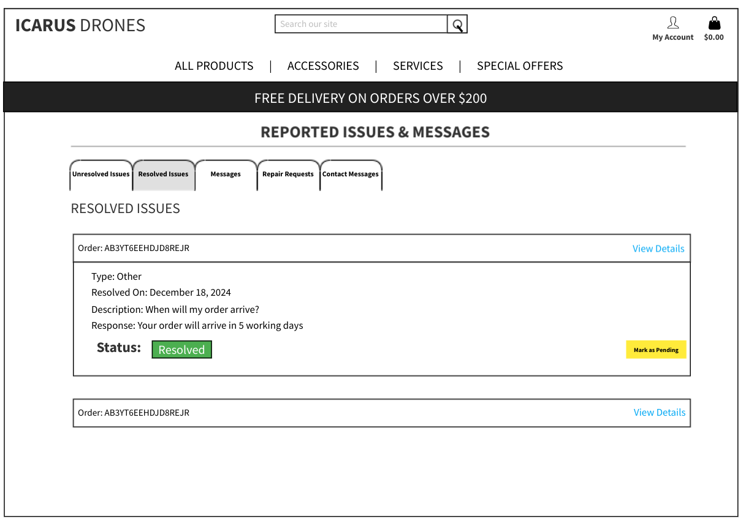The image size is (746, 521).
Task: Open the Messages tab
Action: (x=226, y=174)
